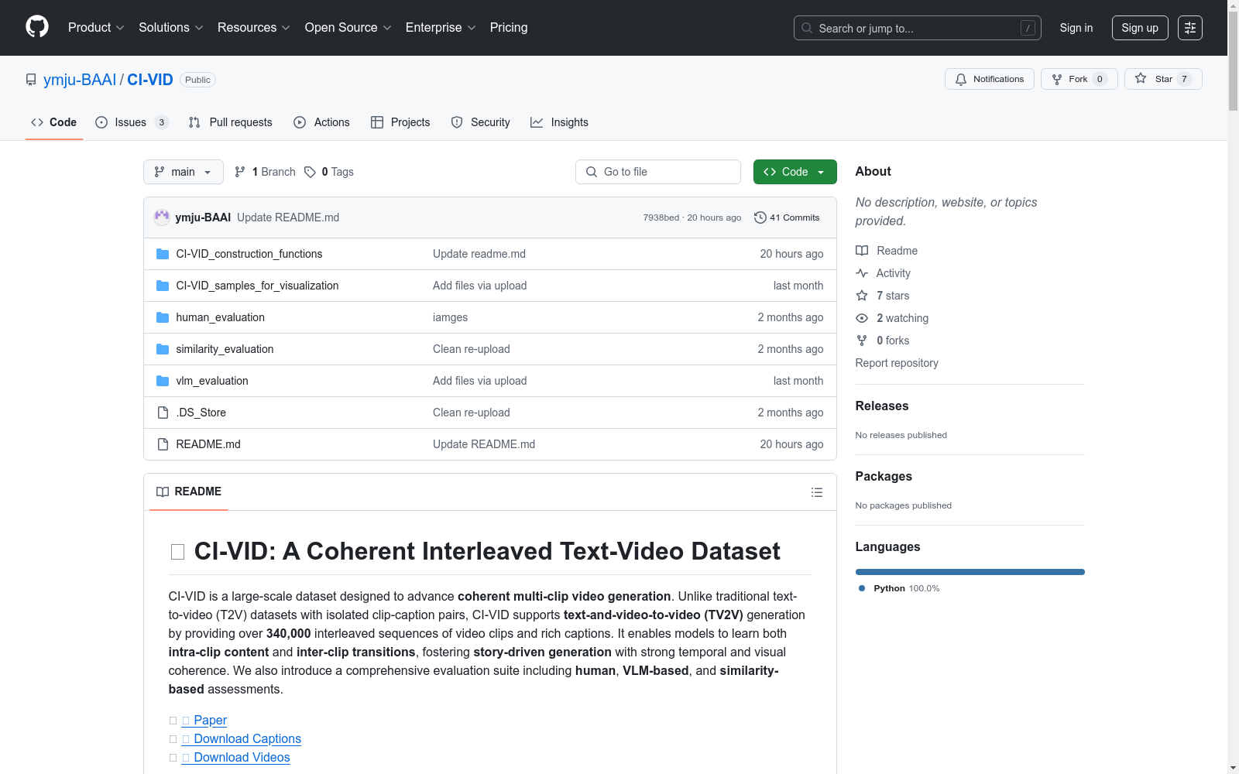Click the Sign in link
Image resolution: width=1239 pixels, height=774 pixels.
point(1076,28)
